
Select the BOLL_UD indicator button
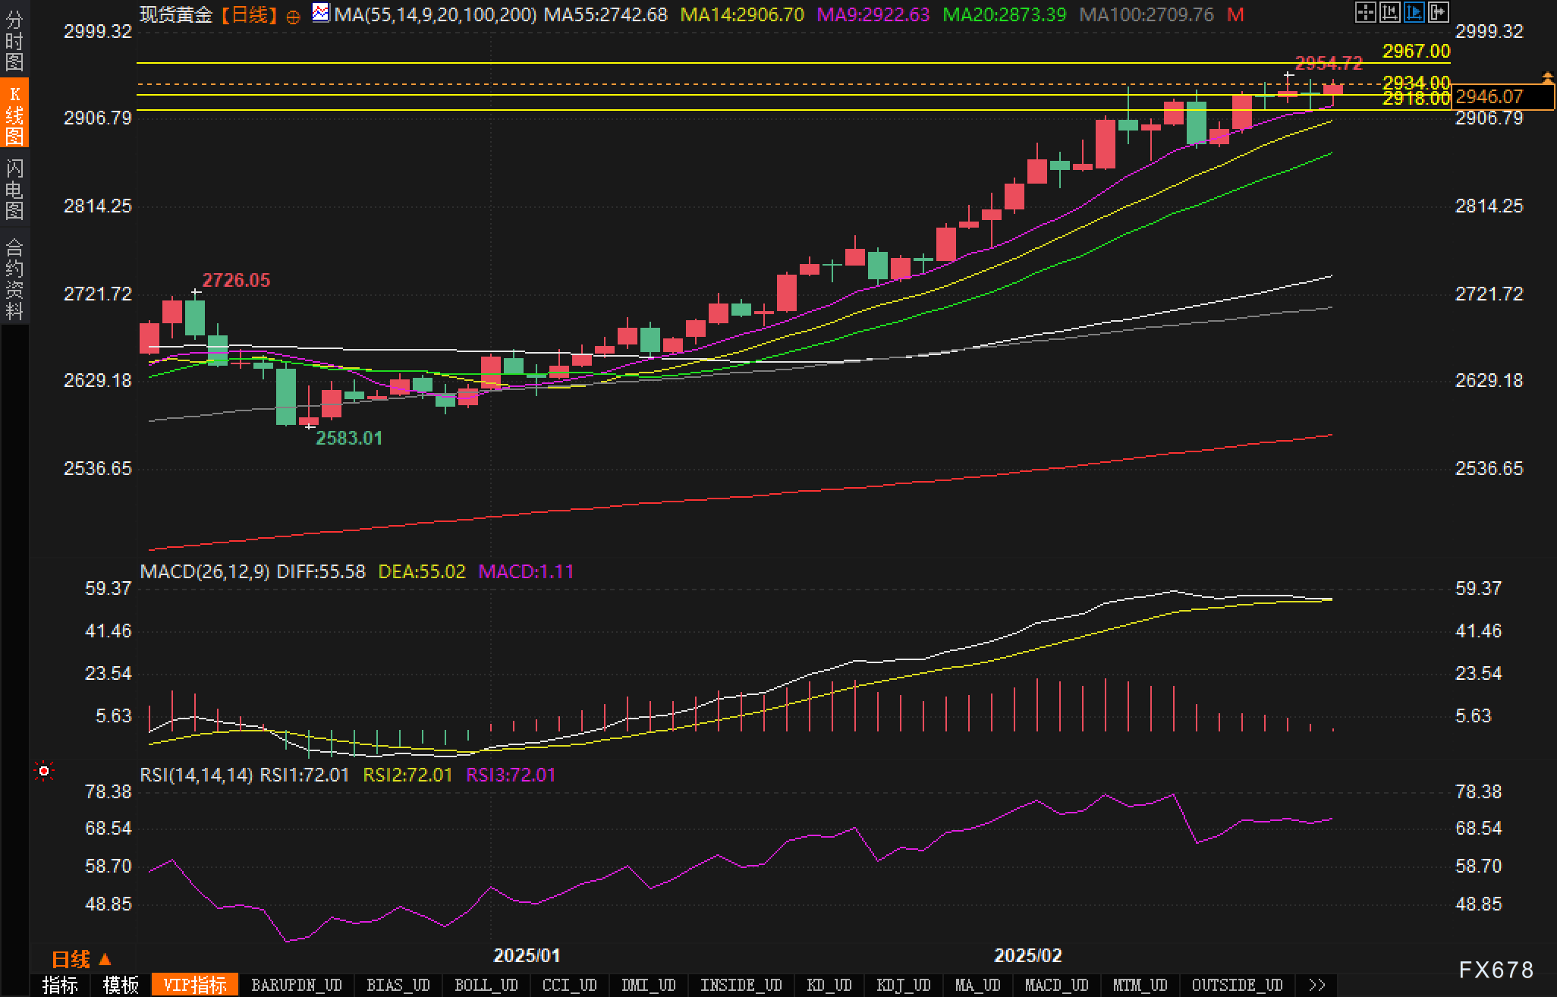tap(486, 985)
